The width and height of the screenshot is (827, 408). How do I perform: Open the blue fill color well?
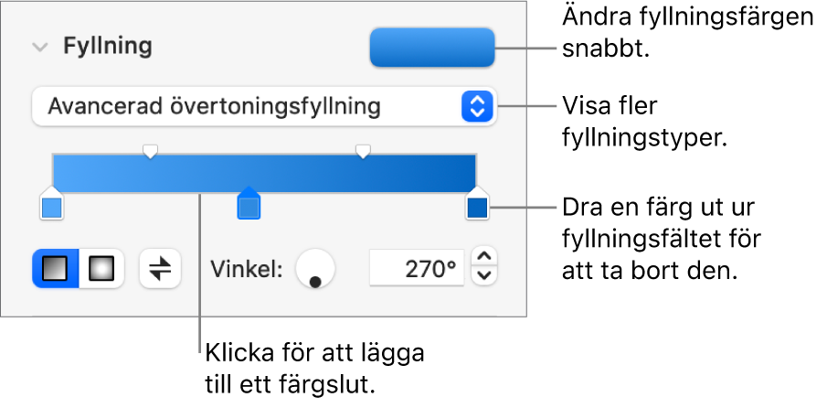(x=431, y=48)
